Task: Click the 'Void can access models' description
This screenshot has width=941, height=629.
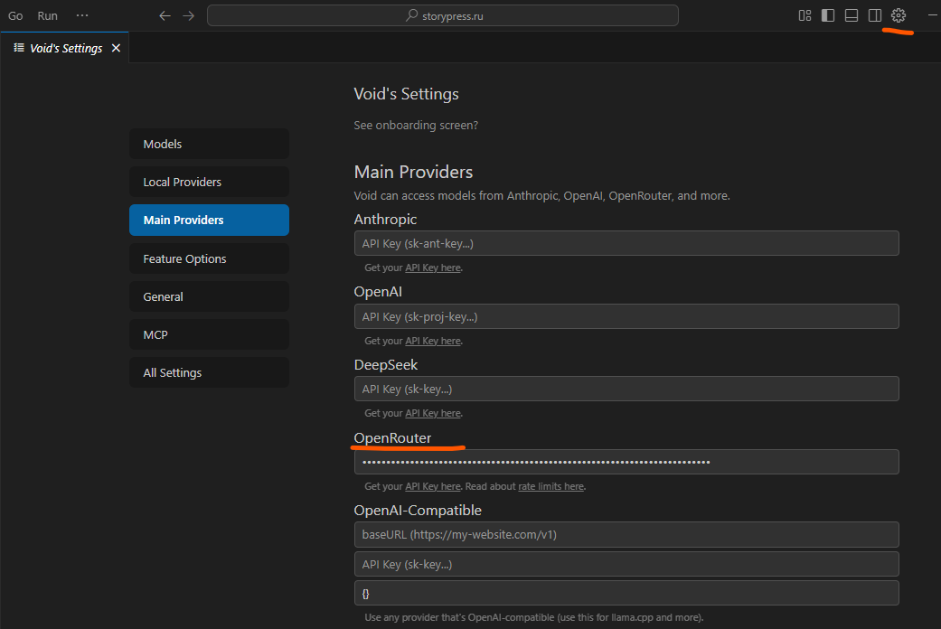Action: pyautogui.click(x=542, y=196)
